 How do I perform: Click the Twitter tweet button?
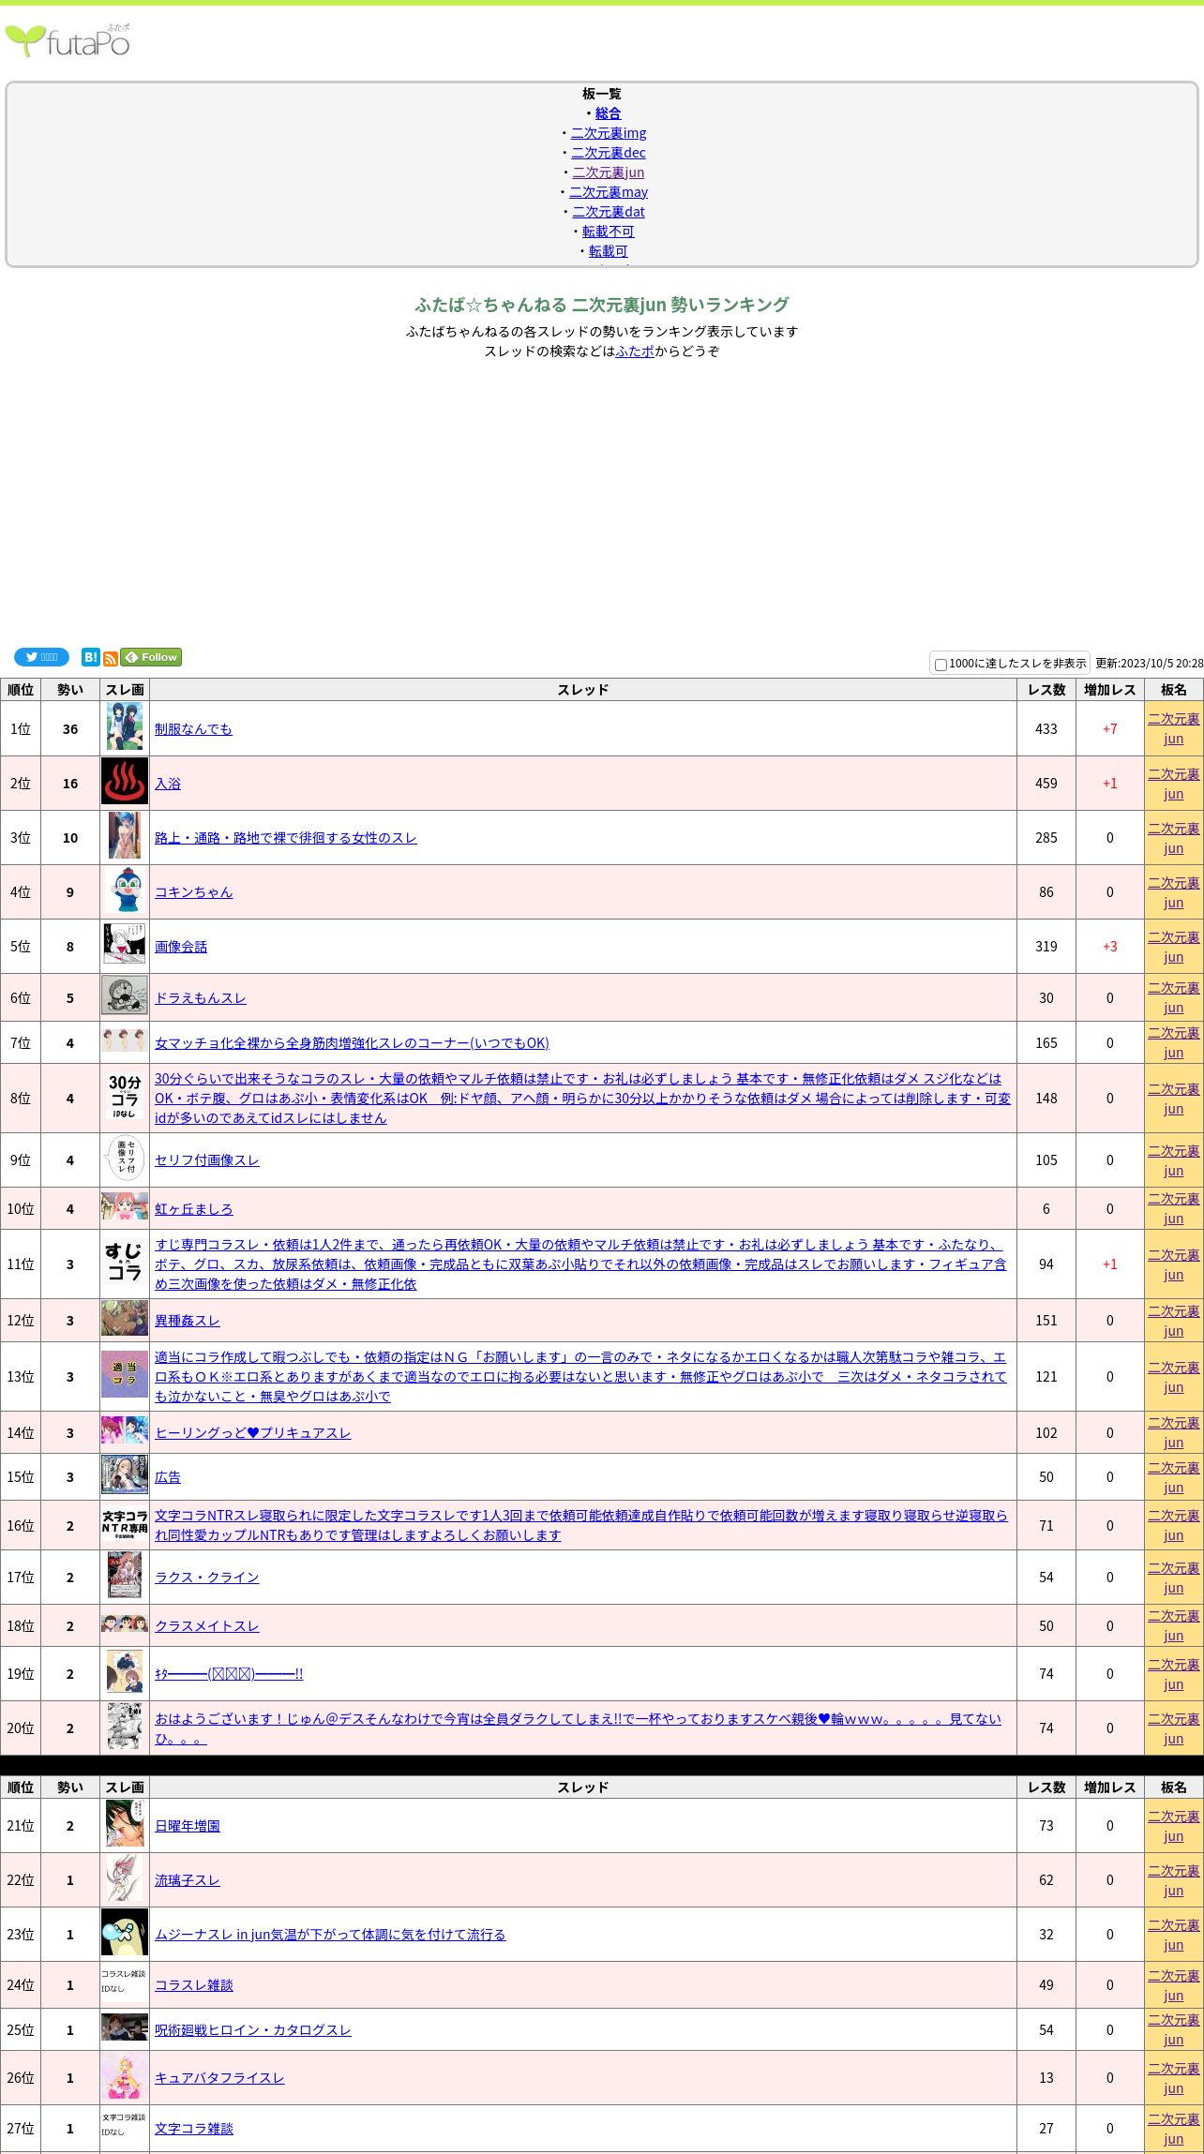[41, 657]
